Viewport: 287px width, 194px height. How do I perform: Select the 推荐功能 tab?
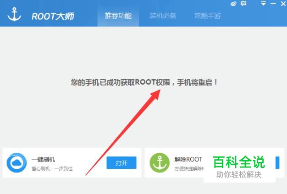(x=118, y=16)
